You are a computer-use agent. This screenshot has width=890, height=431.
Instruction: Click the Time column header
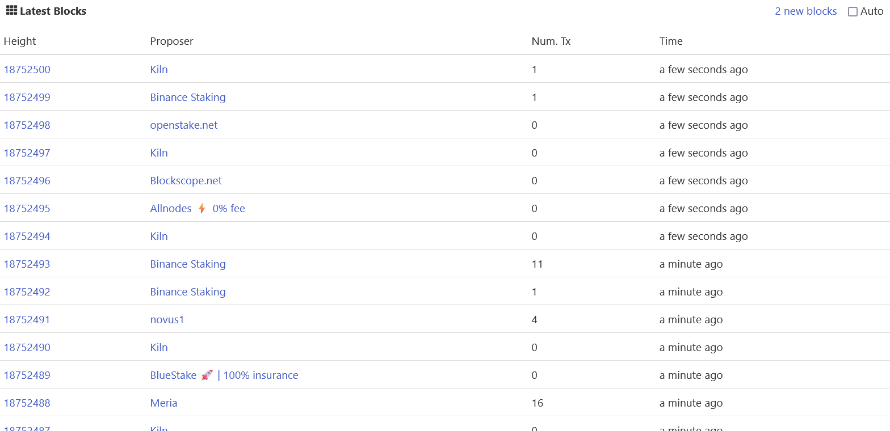671,41
